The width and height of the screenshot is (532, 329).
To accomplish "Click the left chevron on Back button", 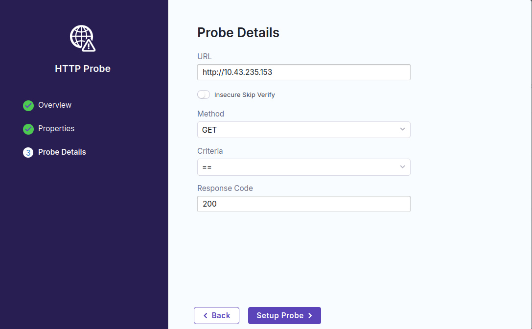I will click(206, 316).
